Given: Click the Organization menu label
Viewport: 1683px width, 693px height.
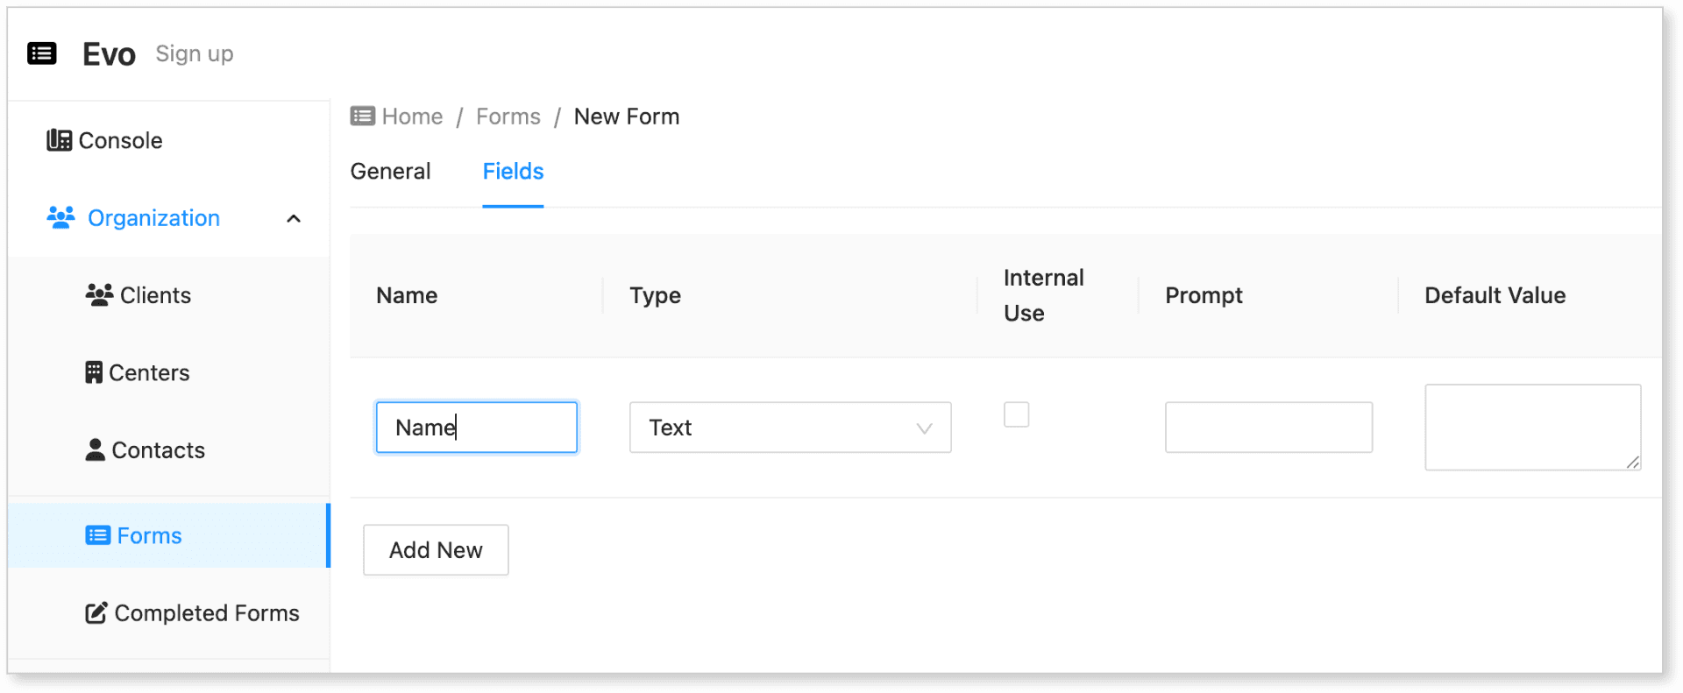Looking at the screenshot, I should 153,218.
